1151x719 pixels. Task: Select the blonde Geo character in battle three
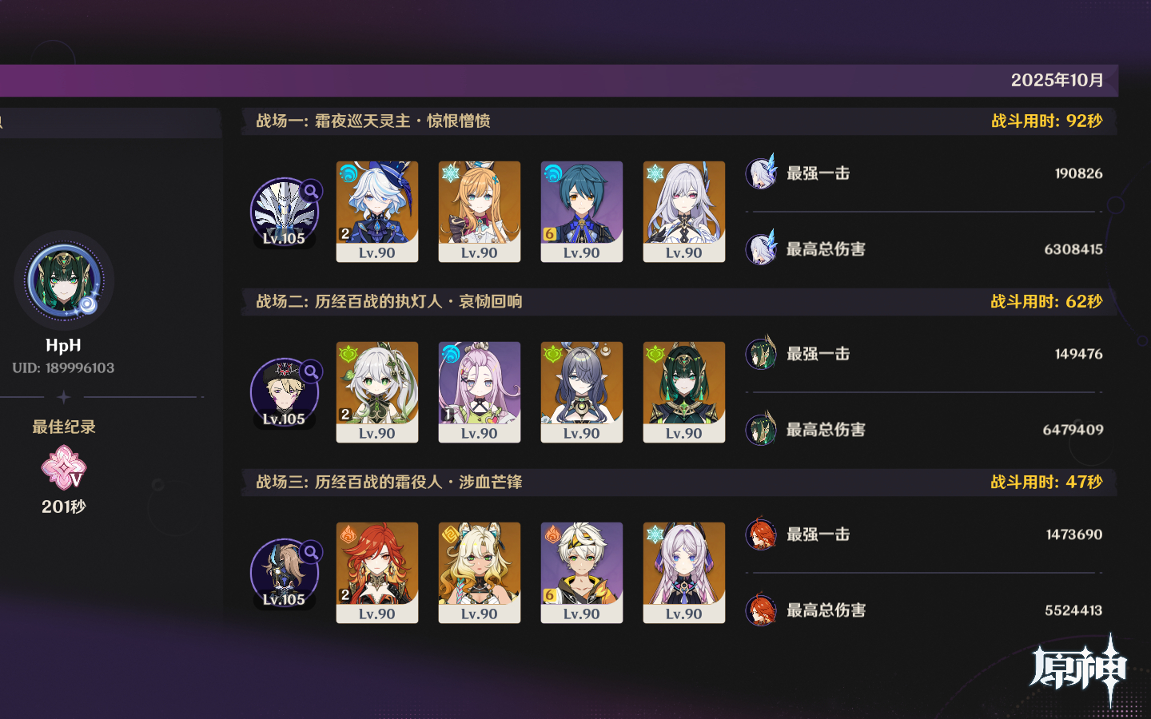(480, 573)
